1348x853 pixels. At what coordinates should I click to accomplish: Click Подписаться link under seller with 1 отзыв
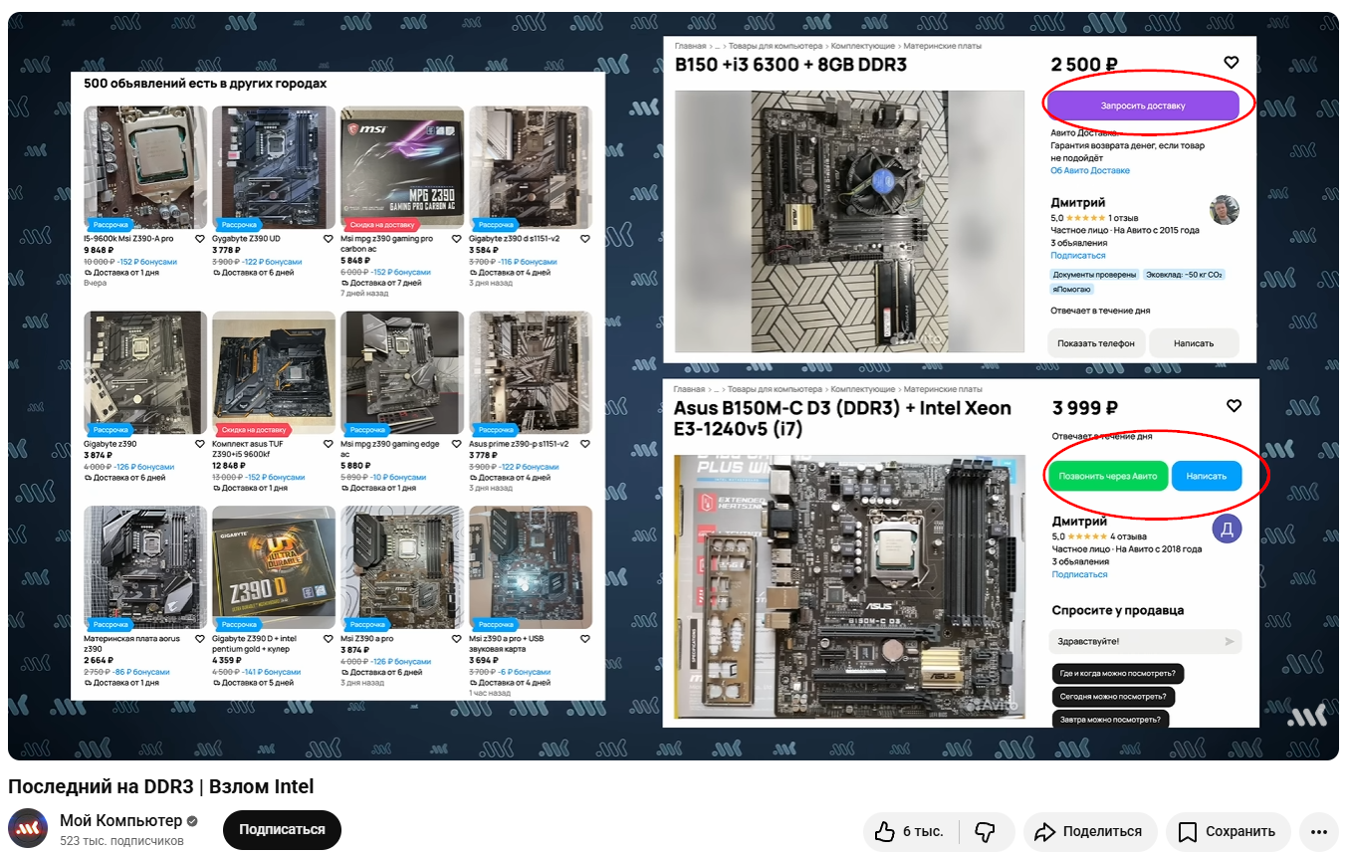(x=1078, y=256)
